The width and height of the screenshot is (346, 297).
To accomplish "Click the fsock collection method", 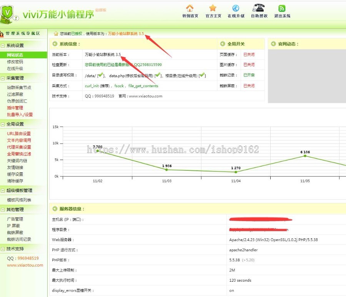I will point(119,86).
